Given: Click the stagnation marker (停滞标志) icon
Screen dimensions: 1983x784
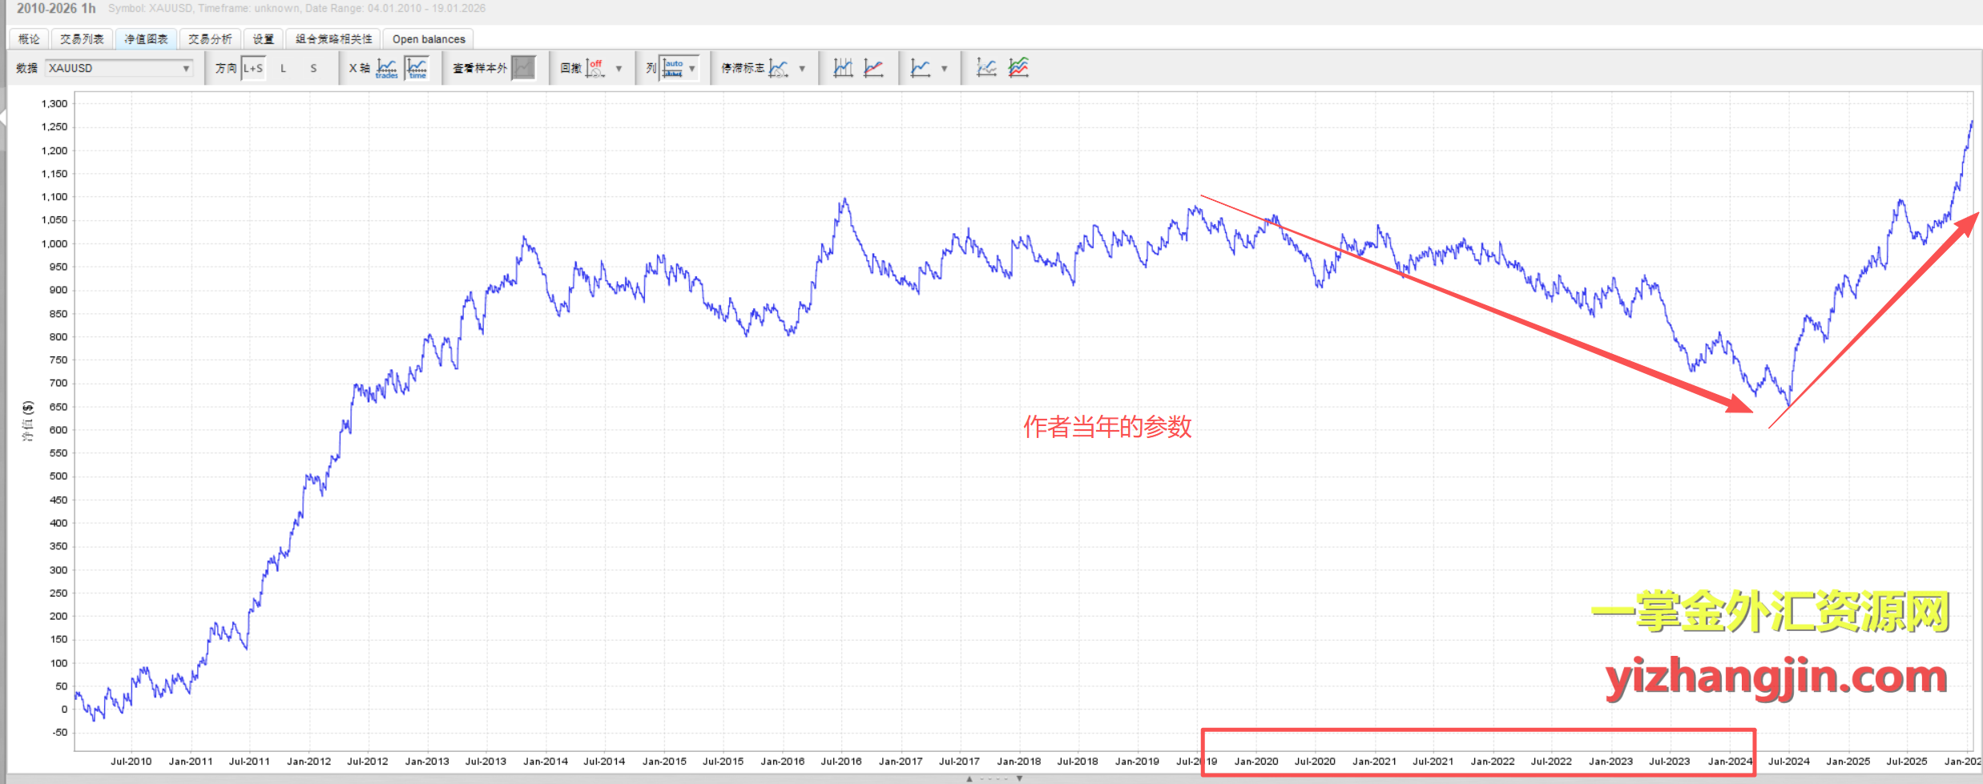Looking at the screenshot, I should pyautogui.click(x=777, y=68).
